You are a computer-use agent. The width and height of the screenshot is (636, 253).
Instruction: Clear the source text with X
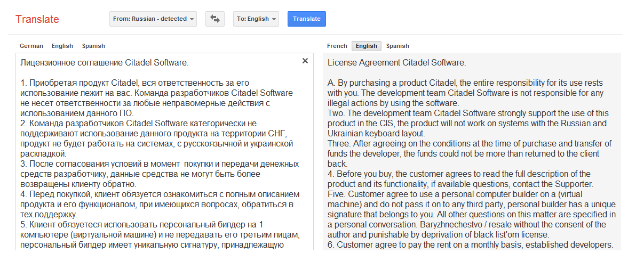305,61
